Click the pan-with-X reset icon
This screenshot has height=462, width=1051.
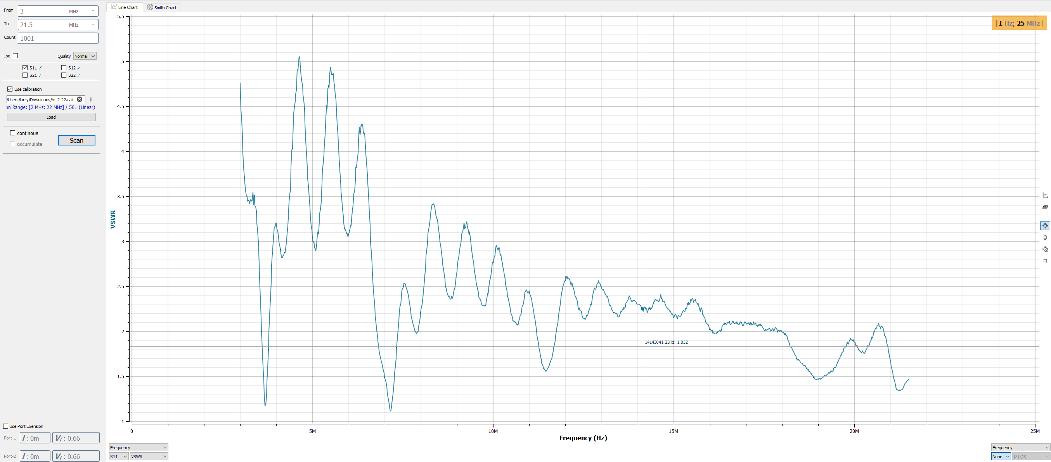coord(1045,249)
